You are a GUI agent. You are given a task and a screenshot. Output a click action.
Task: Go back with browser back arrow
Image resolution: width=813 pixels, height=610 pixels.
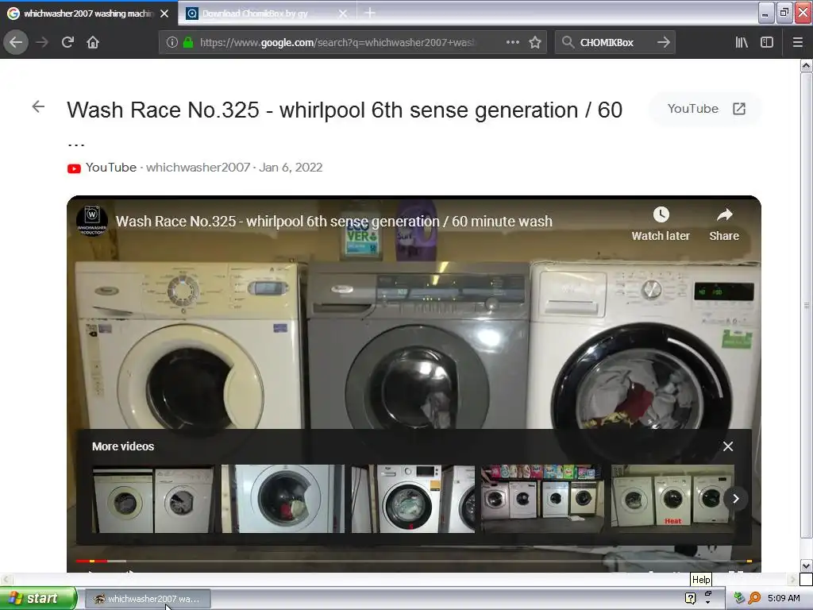[16, 42]
